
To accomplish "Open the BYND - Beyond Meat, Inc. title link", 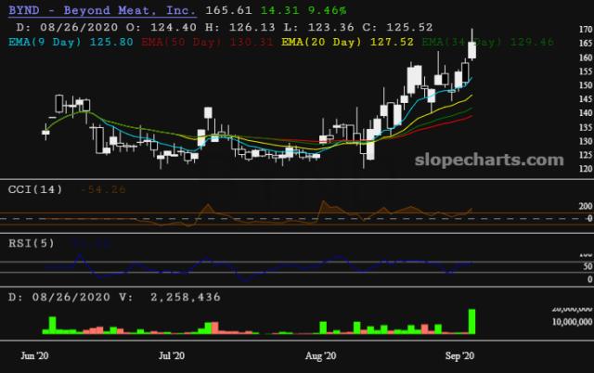I will [102, 10].
